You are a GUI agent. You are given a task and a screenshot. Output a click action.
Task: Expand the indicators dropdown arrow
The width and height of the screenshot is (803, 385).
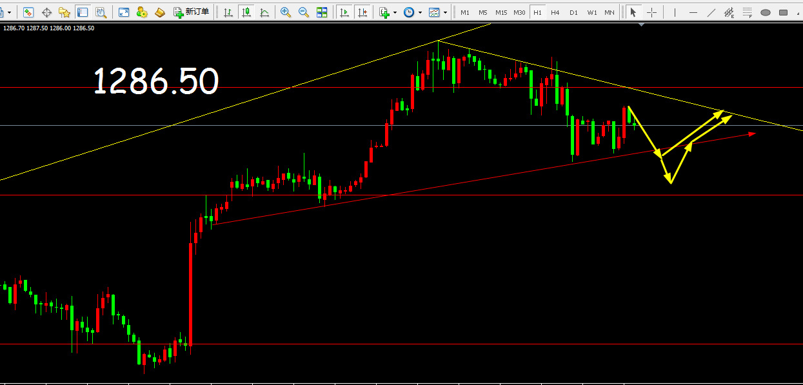395,12
